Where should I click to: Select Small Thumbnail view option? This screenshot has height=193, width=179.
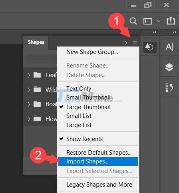click(x=98, y=97)
